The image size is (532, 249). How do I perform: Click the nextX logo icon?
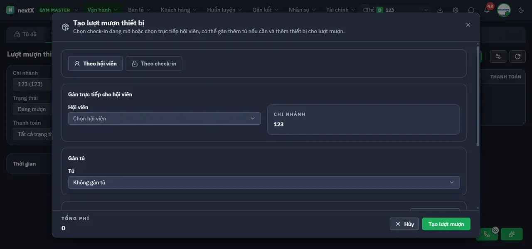[x=10, y=10]
